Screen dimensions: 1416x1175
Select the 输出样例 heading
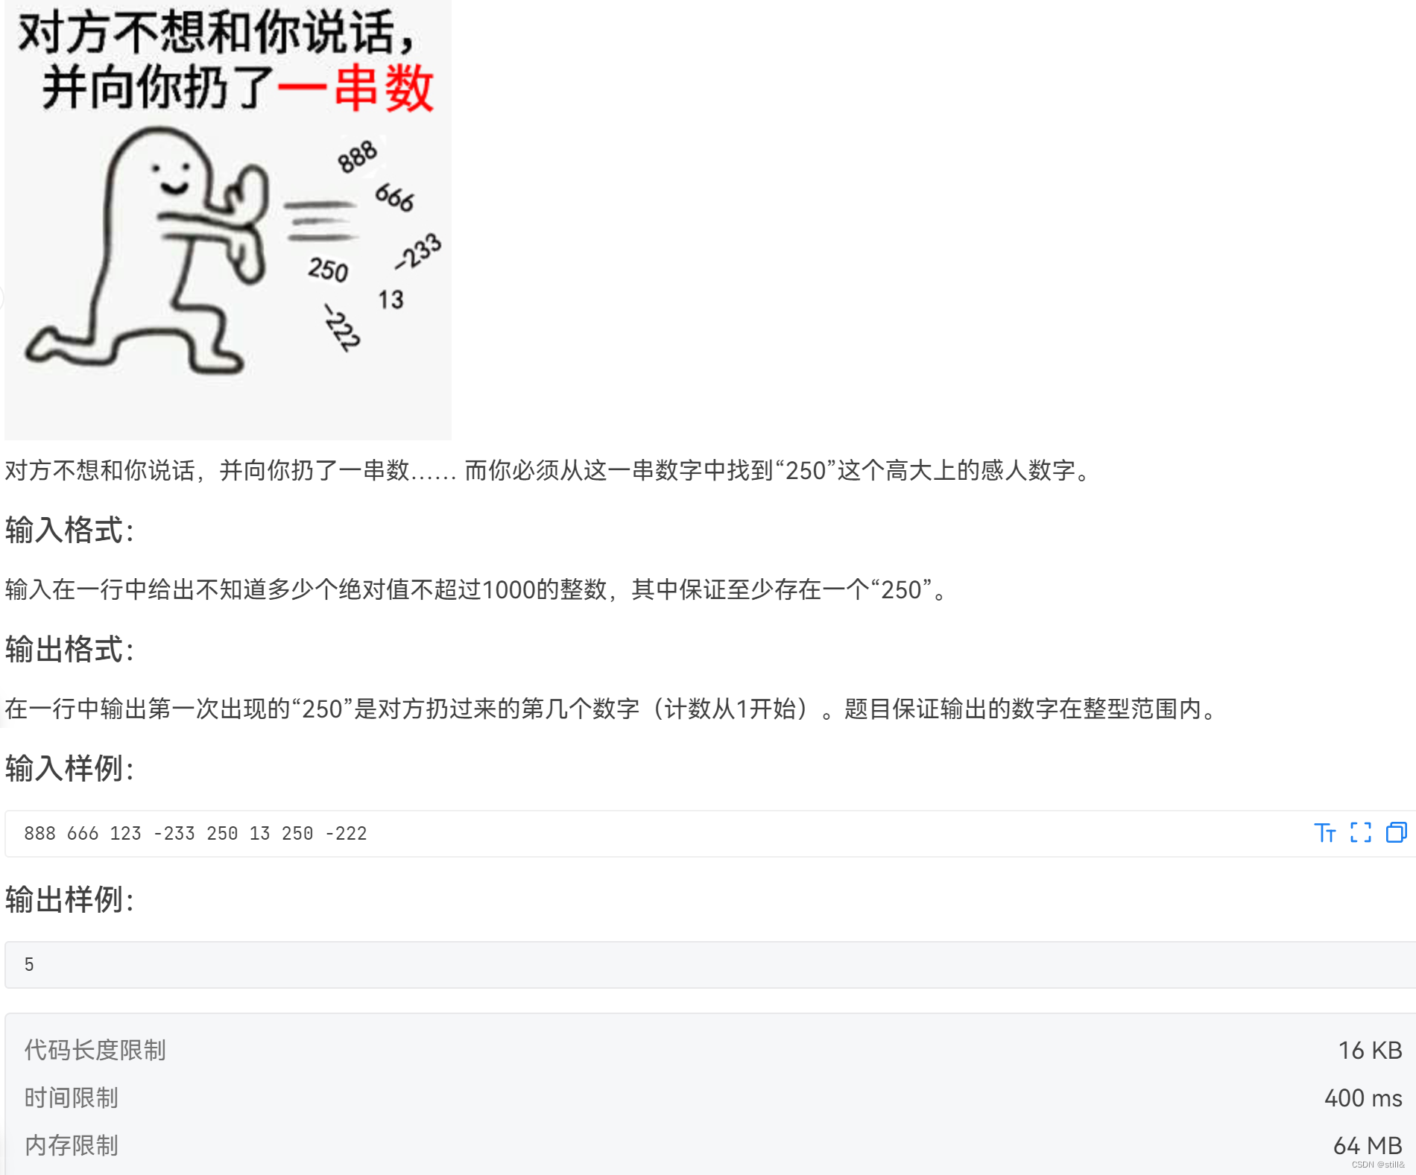click(69, 900)
